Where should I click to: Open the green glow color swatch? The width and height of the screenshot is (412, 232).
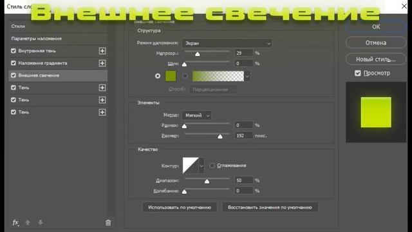[x=171, y=76]
